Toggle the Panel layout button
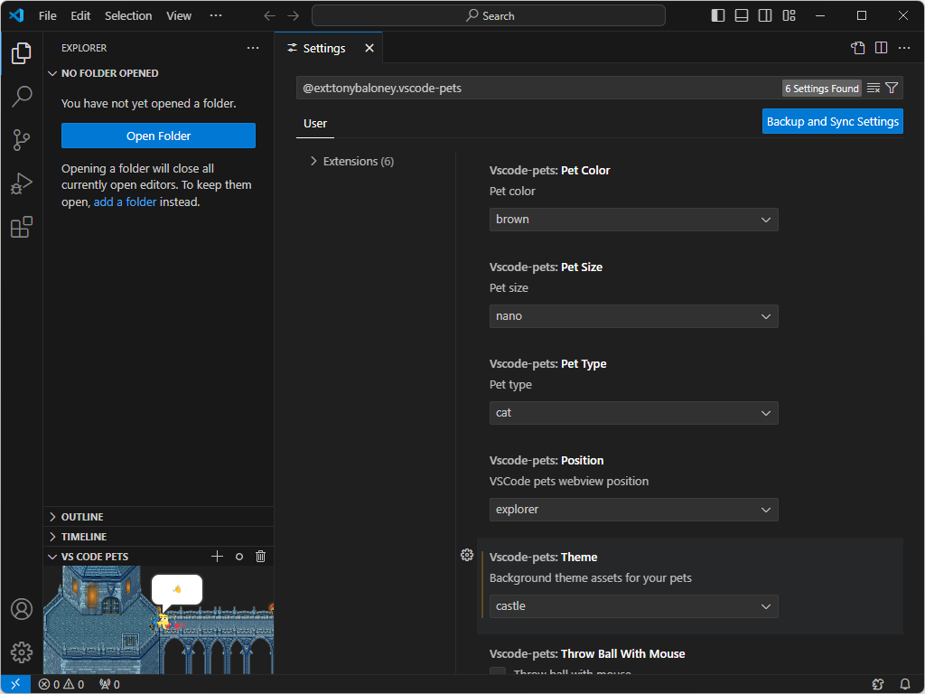 (x=742, y=15)
